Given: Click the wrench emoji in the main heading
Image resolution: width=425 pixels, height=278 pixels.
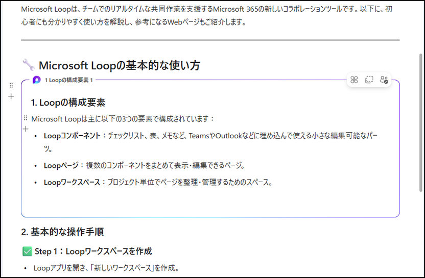Looking at the screenshot, I should click(x=28, y=65).
